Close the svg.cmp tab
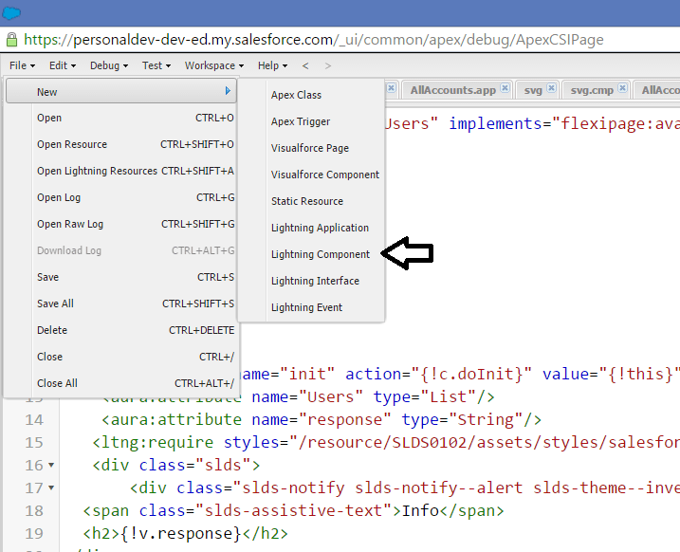 click(622, 88)
